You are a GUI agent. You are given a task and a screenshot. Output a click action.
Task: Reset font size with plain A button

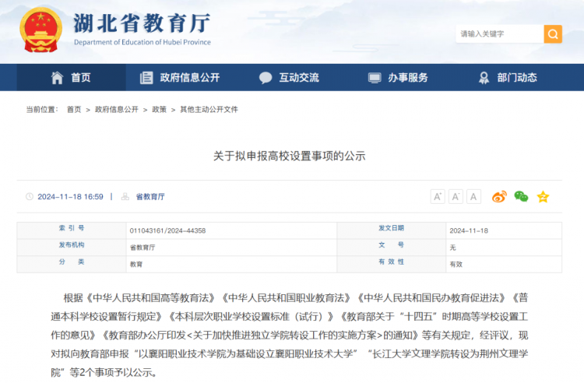point(473,196)
